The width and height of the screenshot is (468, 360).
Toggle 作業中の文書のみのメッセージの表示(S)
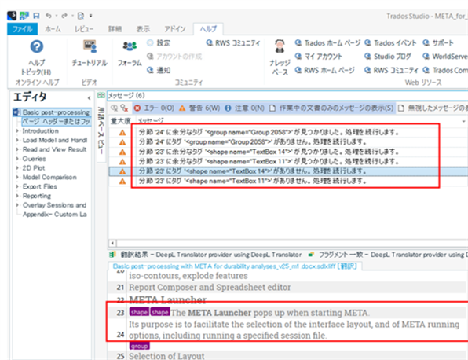(x=331, y=108)
